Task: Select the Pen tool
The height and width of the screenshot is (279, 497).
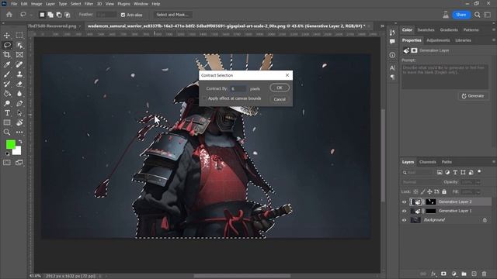Action: [19, 103]
